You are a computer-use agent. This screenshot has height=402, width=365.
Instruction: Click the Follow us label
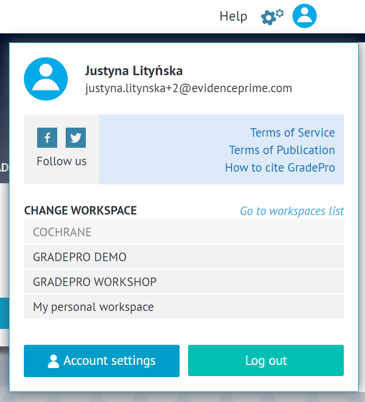(61, 161)
